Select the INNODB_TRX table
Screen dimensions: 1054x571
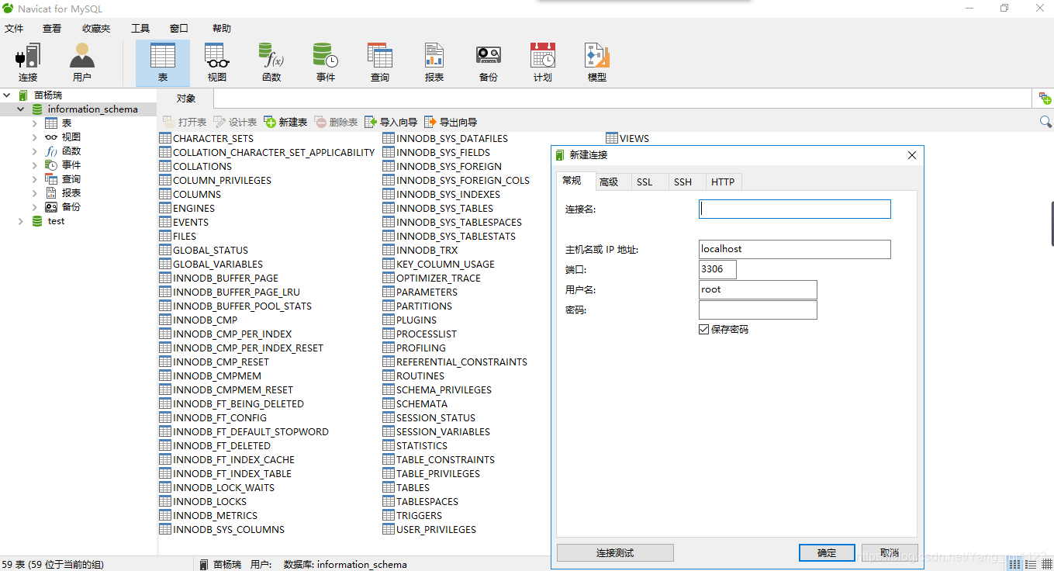[420, 251]
